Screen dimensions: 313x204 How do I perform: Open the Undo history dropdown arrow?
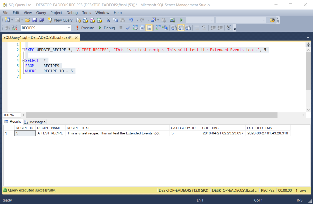137,20
